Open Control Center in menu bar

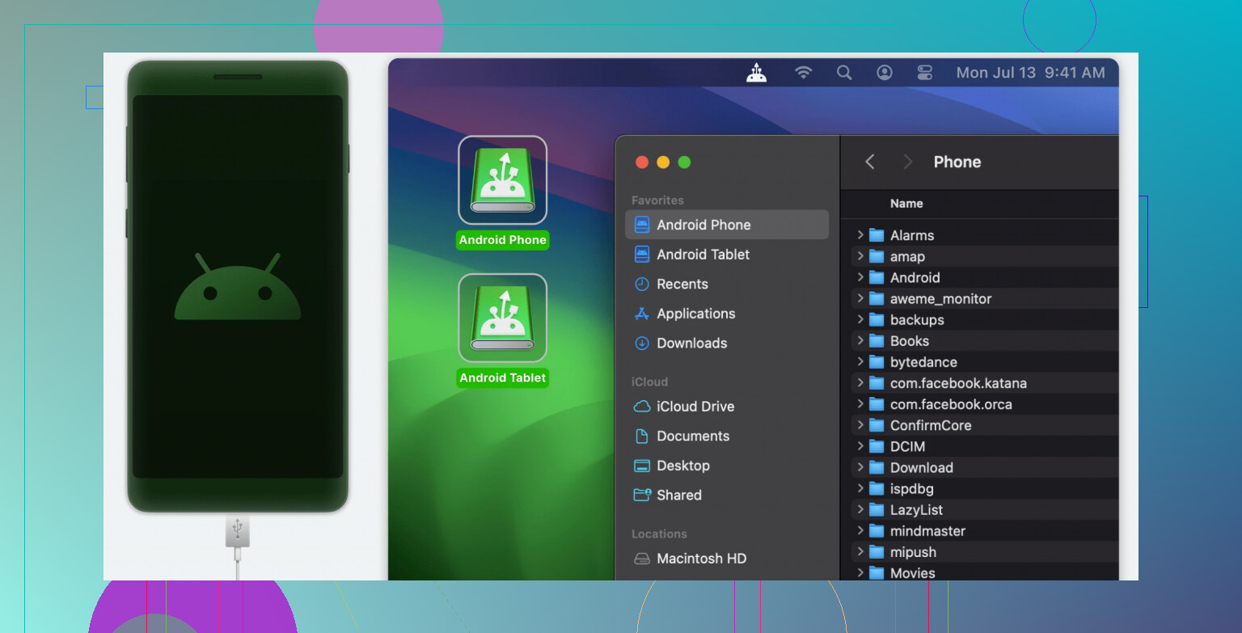(x=925, y=73)
